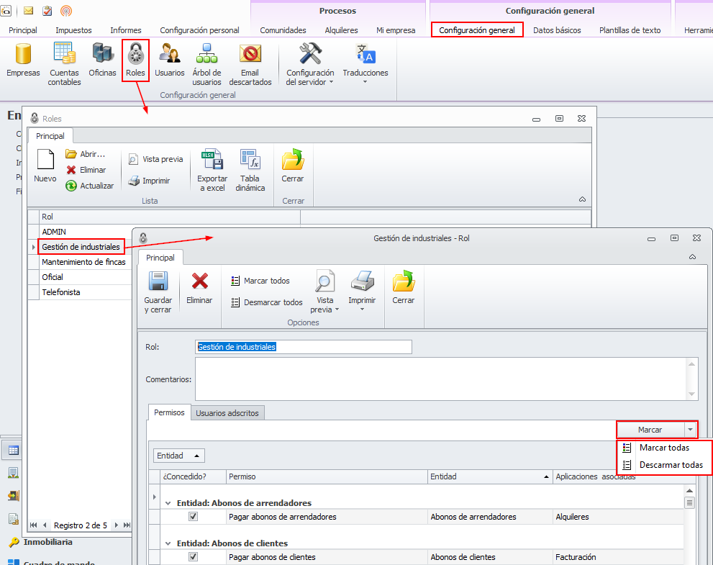The image size is (713, 565).
Task: Click red X Eliminar in Rol window
Action: [x=199, y=281]
